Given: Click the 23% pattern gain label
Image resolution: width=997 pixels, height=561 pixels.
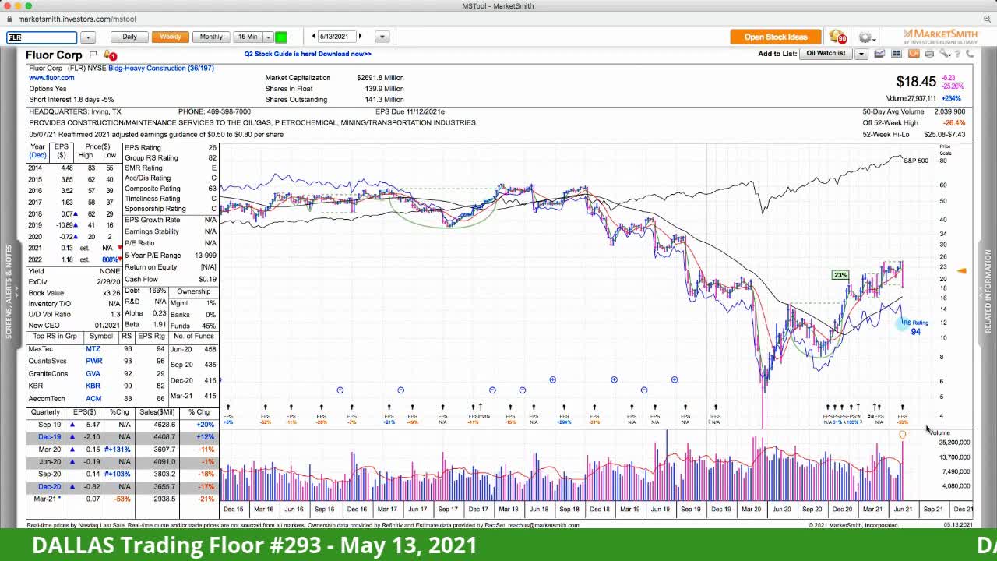Looking at the screenshot, I should click(x=840, y=275).
